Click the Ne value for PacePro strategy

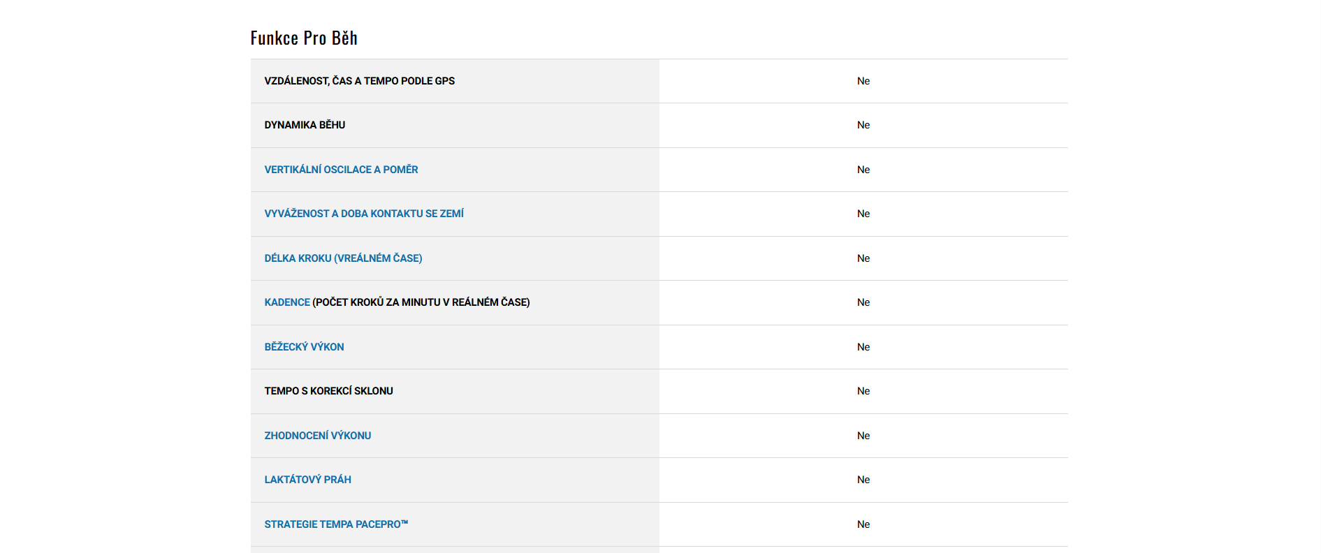[x=863, y=524]
